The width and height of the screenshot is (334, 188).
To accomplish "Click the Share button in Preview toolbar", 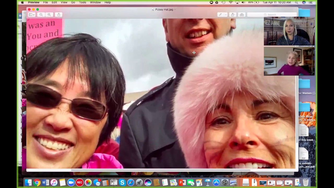I will [x=59, y=15].
